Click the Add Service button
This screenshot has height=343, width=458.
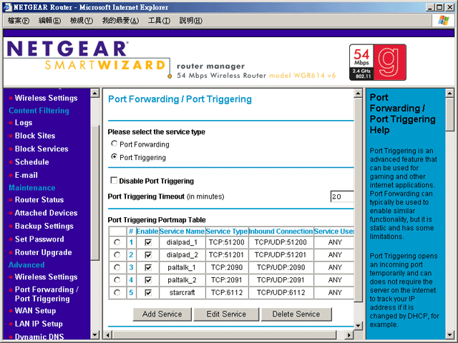(162, 314)
